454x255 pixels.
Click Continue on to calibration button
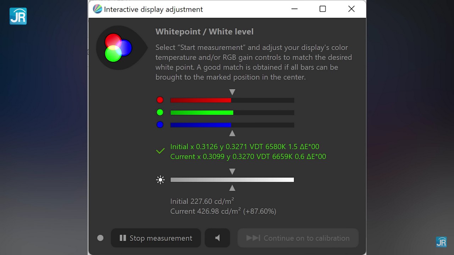click(x=298, y=238)
